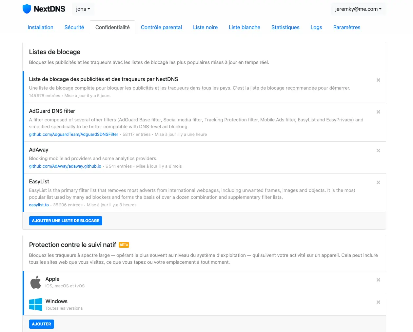Select the Confidentialité tab
The width and height of the screenshot is (413, 332).
pyautogui.click(x=112, y=27)
